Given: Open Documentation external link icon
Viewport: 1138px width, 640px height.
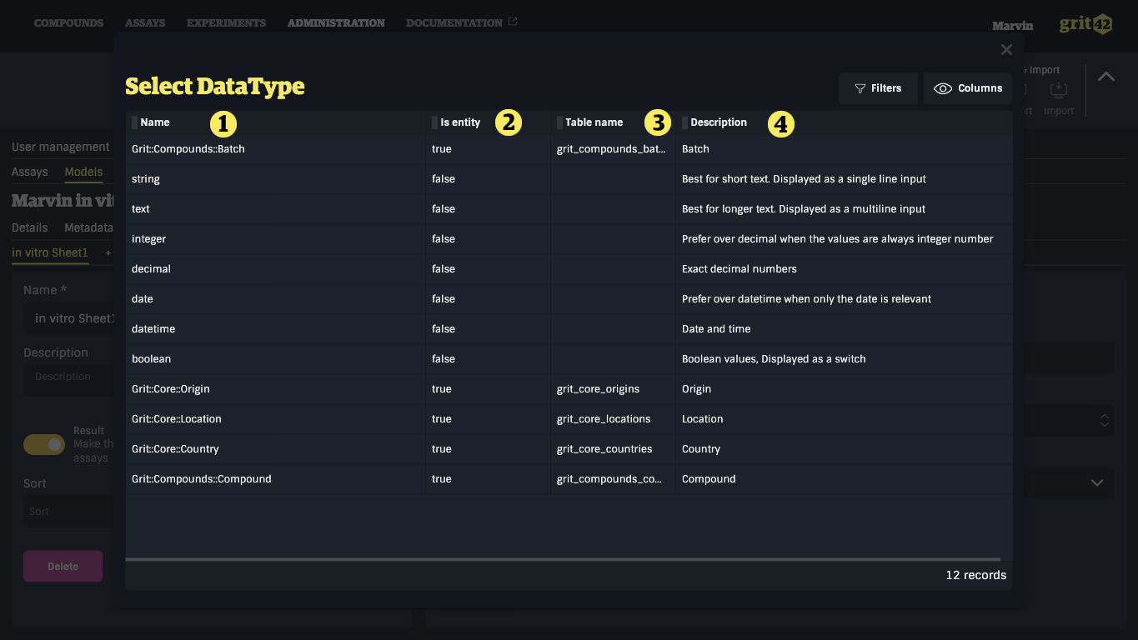Looking at the screenshot, I should [513, 22].
